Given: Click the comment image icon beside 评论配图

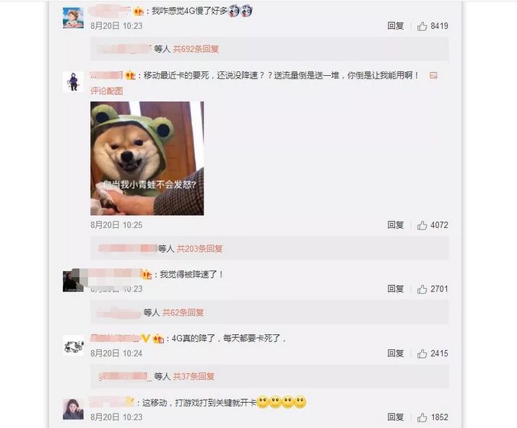Looking at the screenshot, I should pyautogui.click(x=433, y=76).
